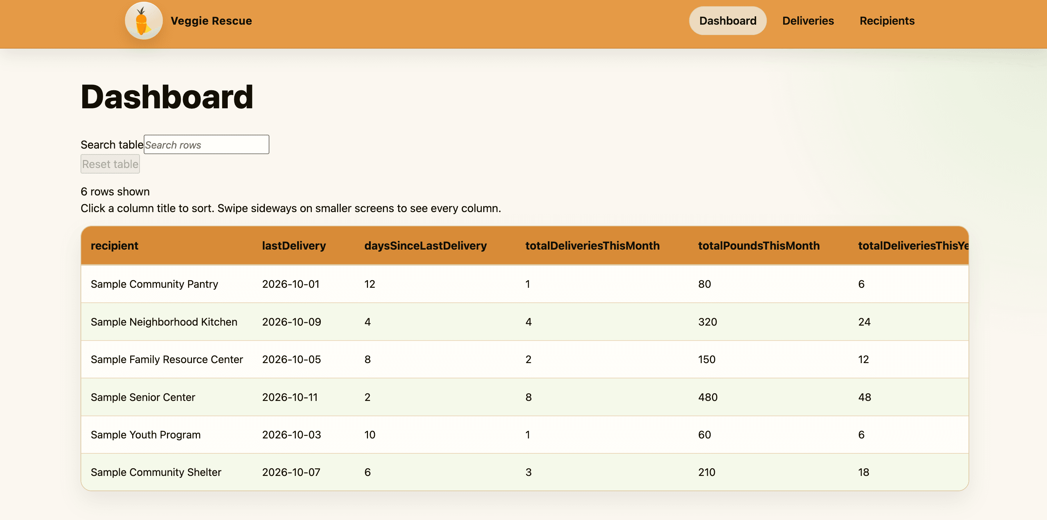The width and height of the screenshot is (1047, 520).
Task: Click pounds value 320 in Kitchen row
Action: point(707,322)
